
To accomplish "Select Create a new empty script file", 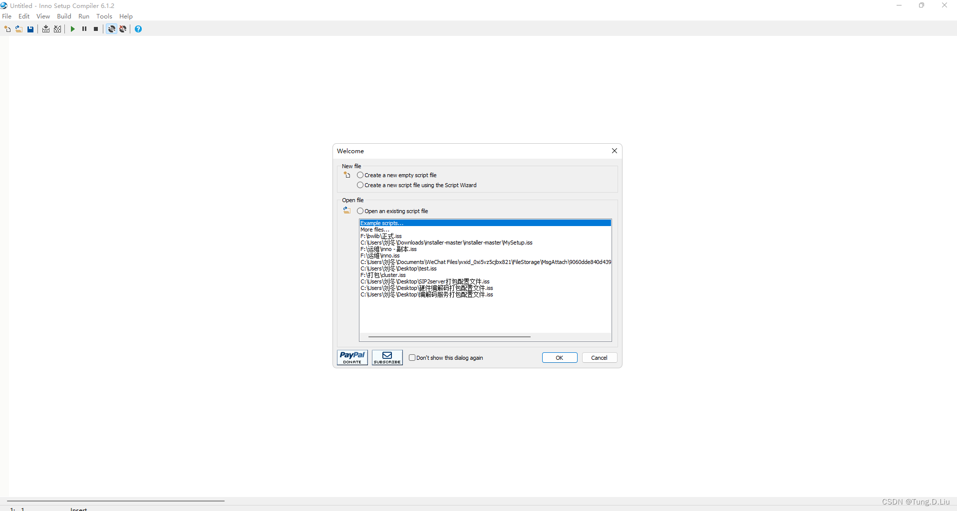I will click(397, 175).
